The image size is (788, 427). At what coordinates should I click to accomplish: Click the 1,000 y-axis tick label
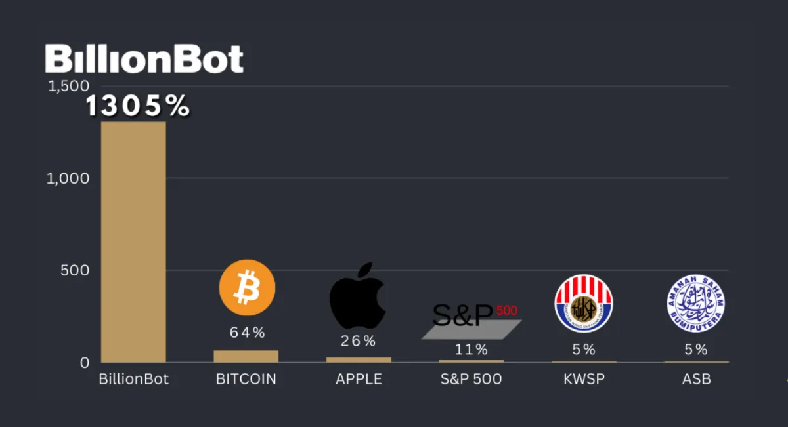pos(68,178)
